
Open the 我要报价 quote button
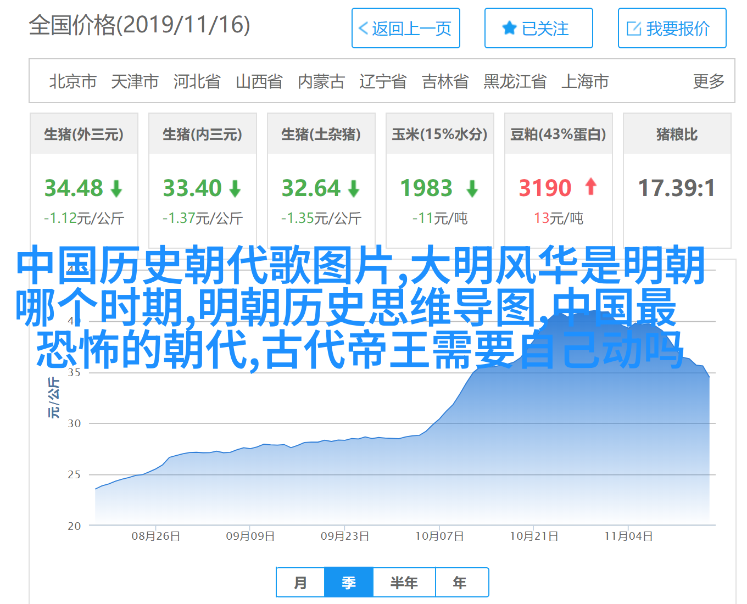coord(672,28)
